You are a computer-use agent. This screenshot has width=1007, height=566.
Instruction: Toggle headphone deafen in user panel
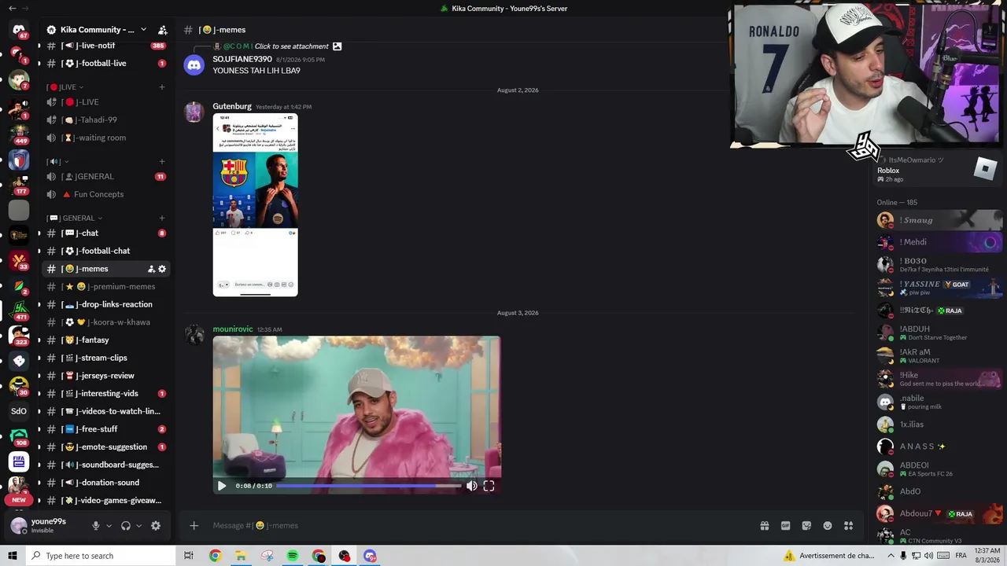point(126,526)
